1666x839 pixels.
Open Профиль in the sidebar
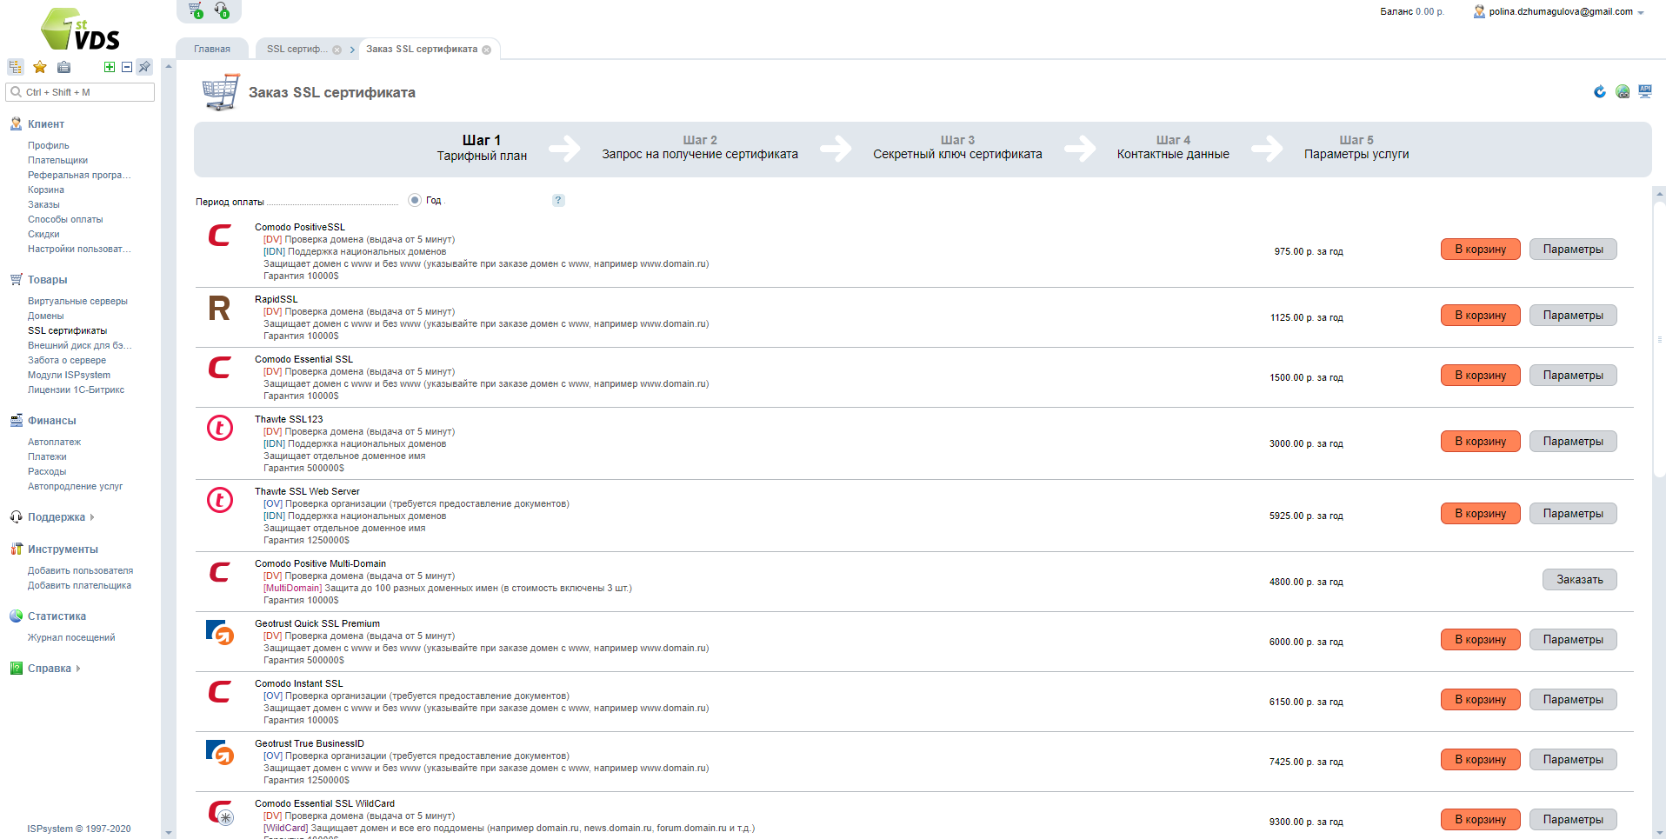point(48,145)
